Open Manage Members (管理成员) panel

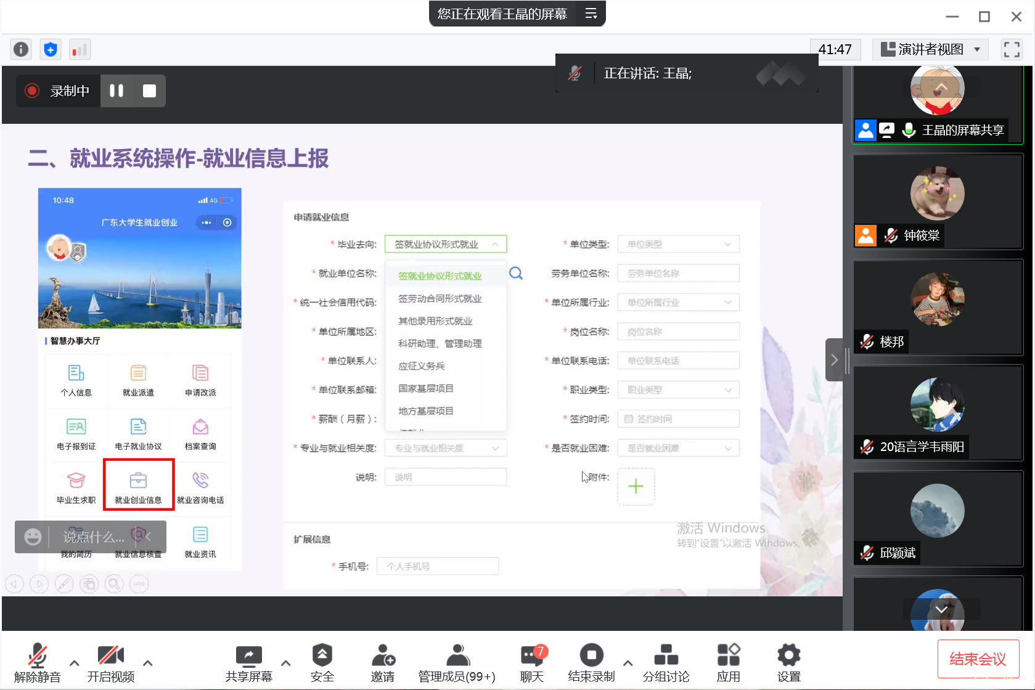(x=457, y=663)
